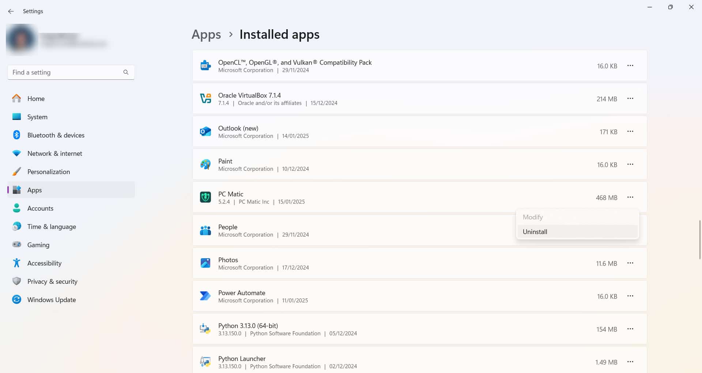Open more options for Python 3.13.0 (64-bit)
The width and height of the screenshot is (702, 373).
pos(630,329)
